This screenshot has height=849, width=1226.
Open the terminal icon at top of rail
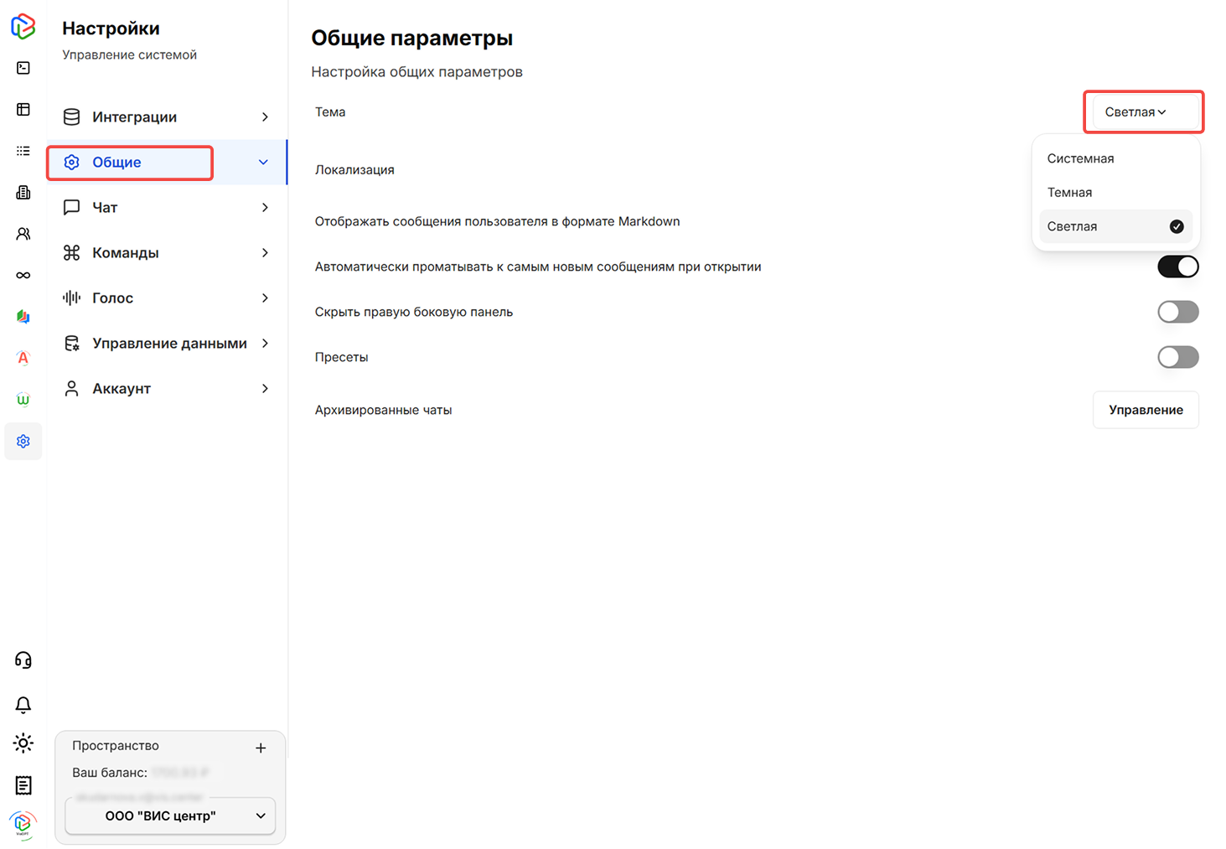23,68
